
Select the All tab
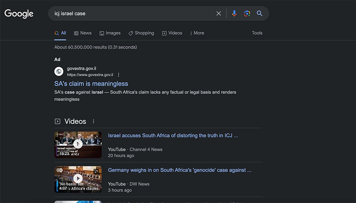pyautogui.click(x=60, y=33)
